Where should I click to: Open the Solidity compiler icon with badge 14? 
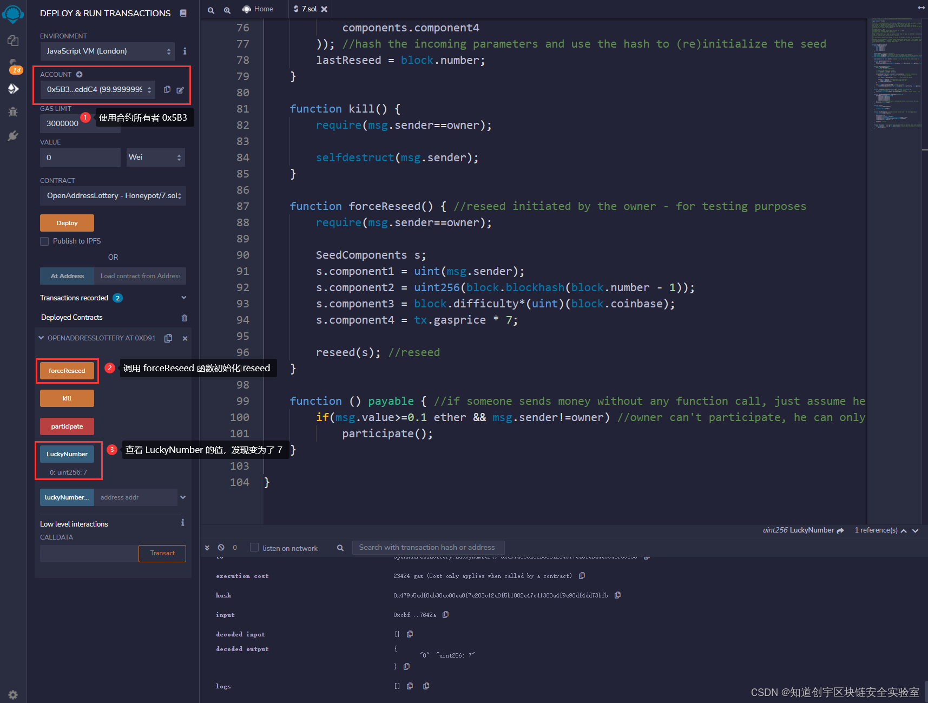(14, 66)
